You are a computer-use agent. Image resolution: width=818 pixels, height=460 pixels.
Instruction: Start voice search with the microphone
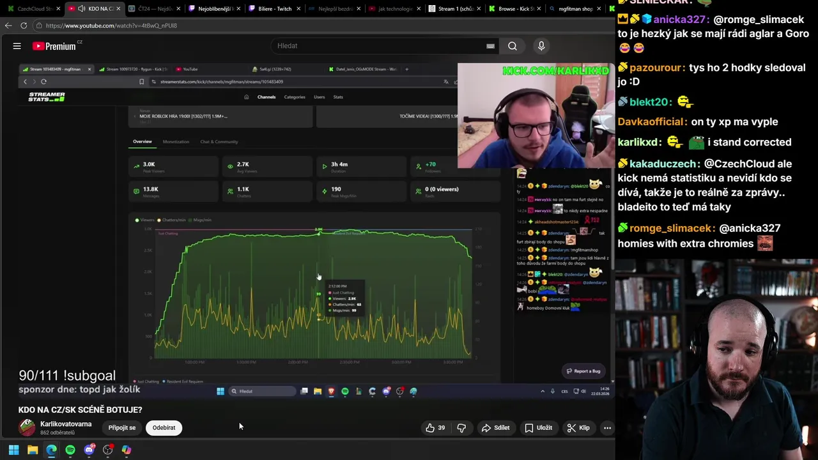point(541,46)
